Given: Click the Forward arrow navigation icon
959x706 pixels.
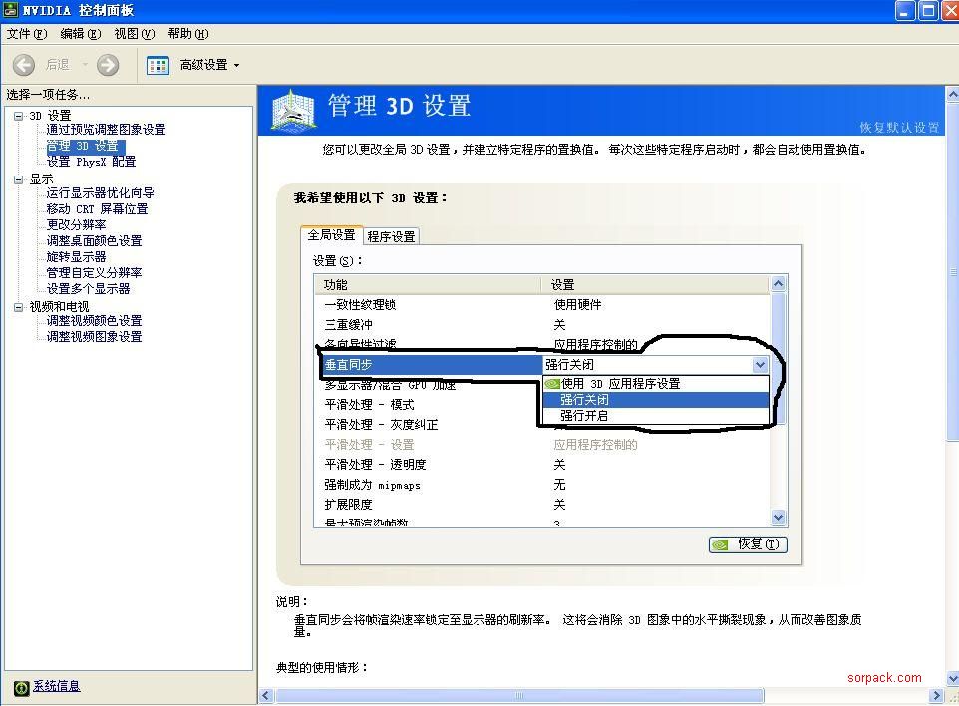Looking at the screenshot, I should click(x=108, y=65).
